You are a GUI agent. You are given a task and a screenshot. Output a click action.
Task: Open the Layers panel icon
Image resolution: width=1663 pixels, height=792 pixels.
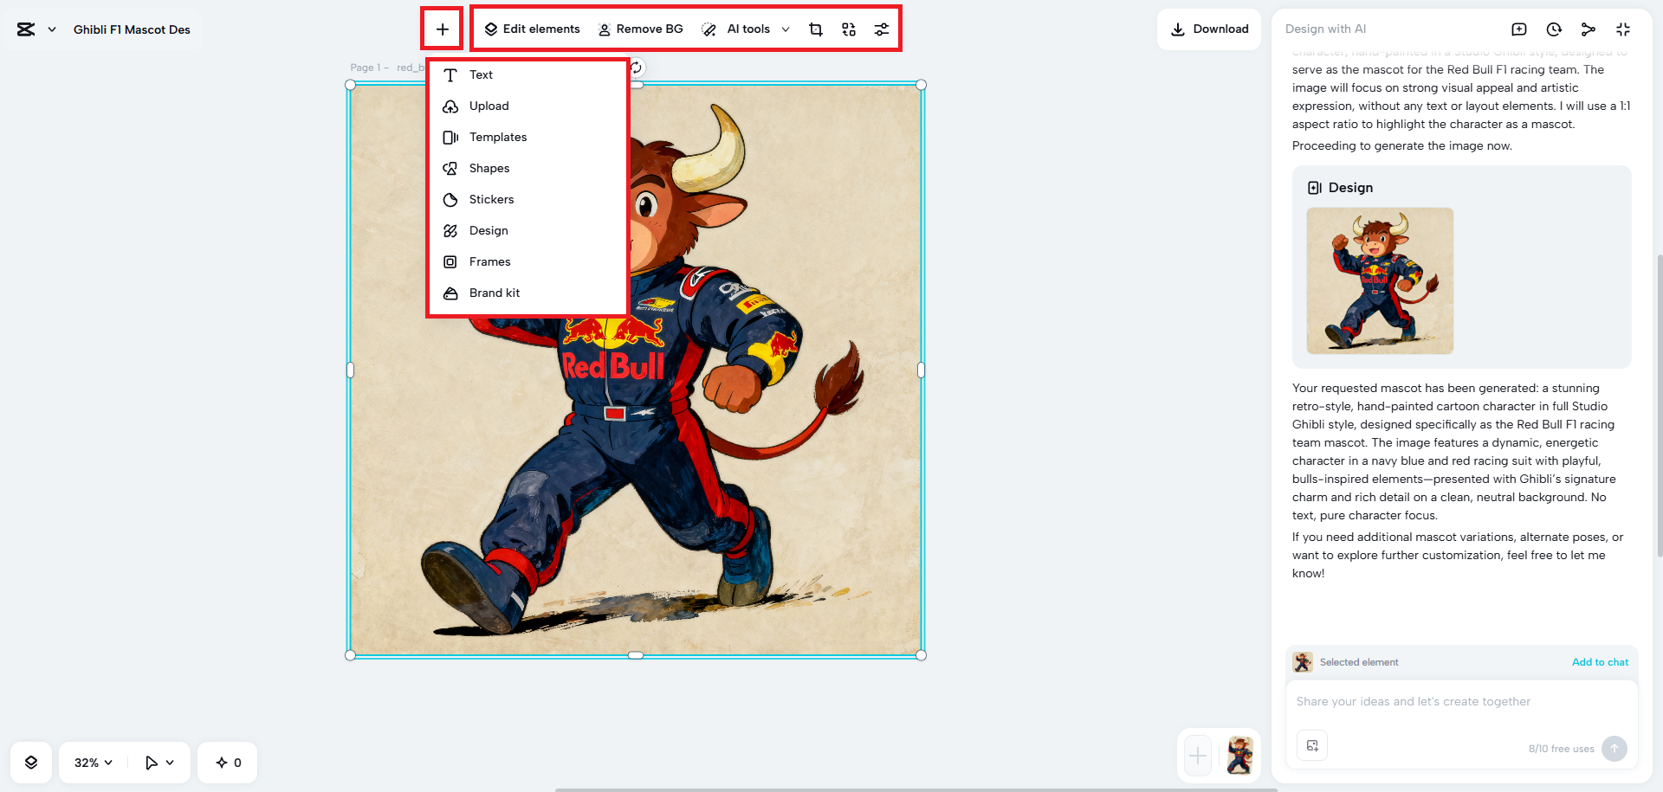click(31, 762)
